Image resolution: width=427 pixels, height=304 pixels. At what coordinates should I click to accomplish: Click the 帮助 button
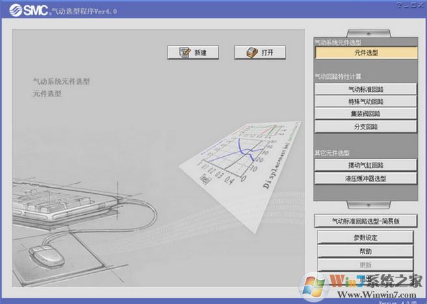(x=365, y=251)
